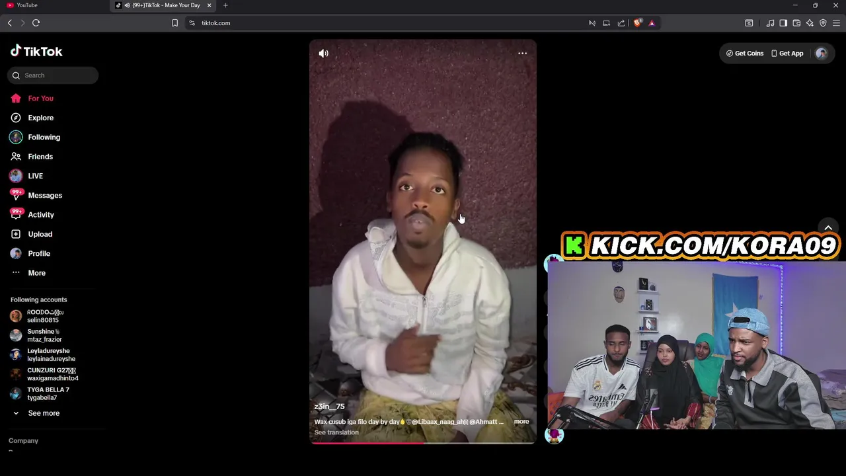Click the TikTok logo
This screenshot has height=476, width=846.
point(36,52)
